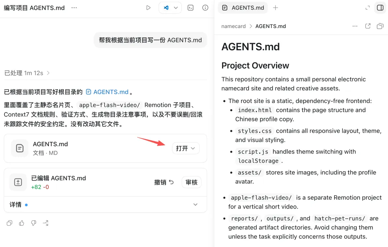Click the info circle icon
The image size is (388, 247).
point(205,8)
